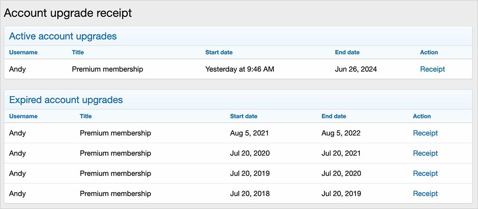
Task: Click the Jun 26, 2024 end date
Action: pos(355,69)
